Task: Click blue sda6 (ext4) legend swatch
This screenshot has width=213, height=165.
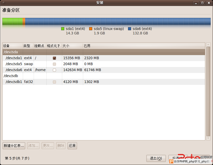Action: coord(130,29)
